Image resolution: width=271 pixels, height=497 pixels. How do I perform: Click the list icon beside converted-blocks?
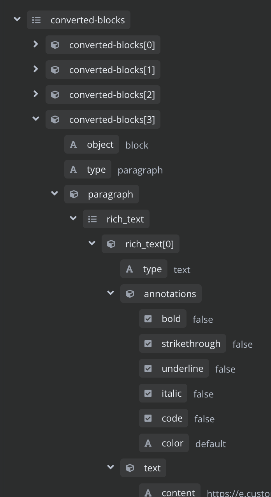coord(36,20)
